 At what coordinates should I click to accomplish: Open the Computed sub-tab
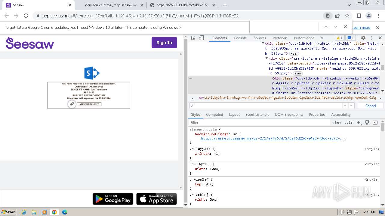pos(214,115)
